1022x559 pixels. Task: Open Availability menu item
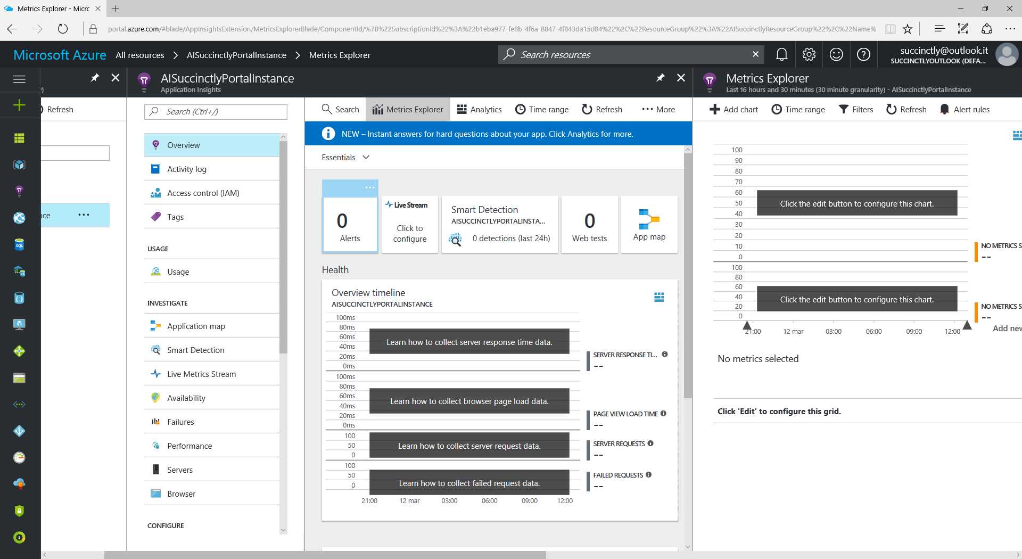coord(212,398)
